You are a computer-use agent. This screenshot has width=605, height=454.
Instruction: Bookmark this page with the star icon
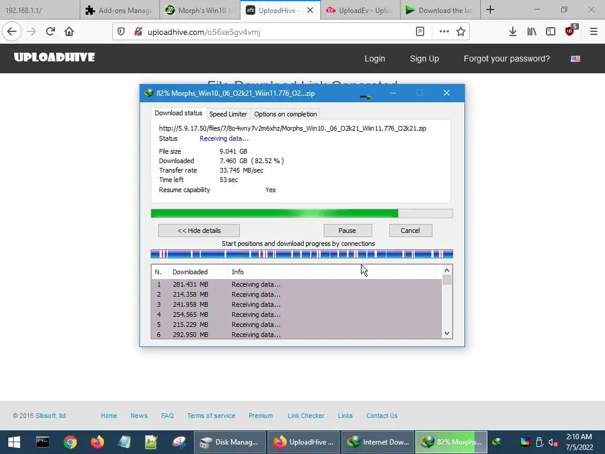pyautogui.click(x=461, y=32)
